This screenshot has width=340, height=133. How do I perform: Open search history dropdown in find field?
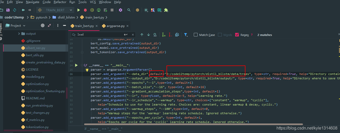pos(74,34)
